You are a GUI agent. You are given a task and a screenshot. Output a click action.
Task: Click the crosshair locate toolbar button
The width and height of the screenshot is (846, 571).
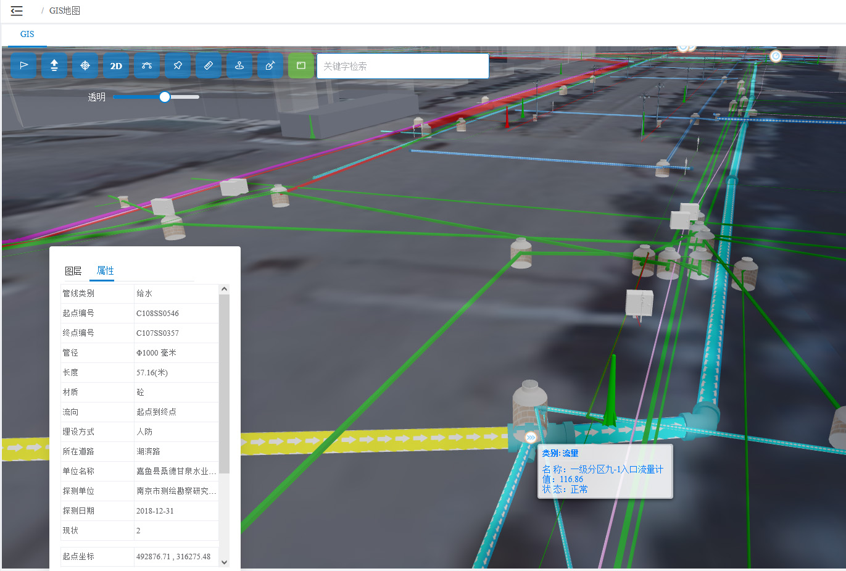click(85, 65)
